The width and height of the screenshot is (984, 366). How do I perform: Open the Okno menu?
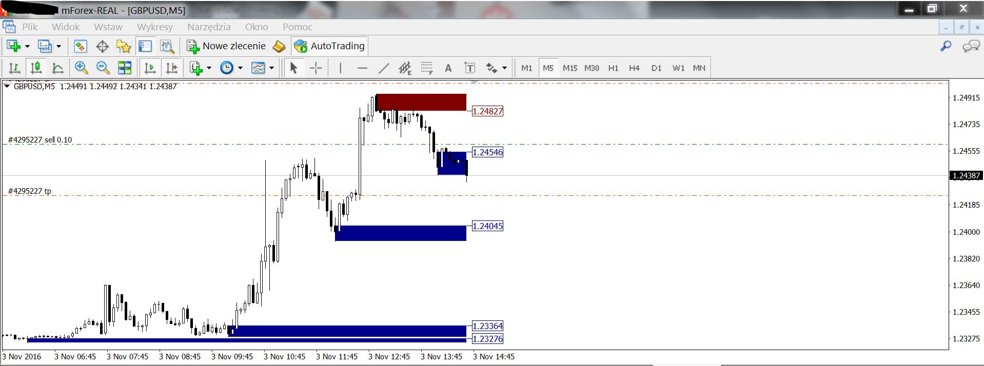pos(257,27)
